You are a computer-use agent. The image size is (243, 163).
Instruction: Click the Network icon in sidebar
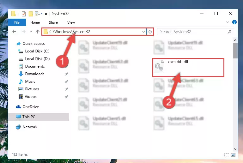pyautogui.click(x=18, y=127)
